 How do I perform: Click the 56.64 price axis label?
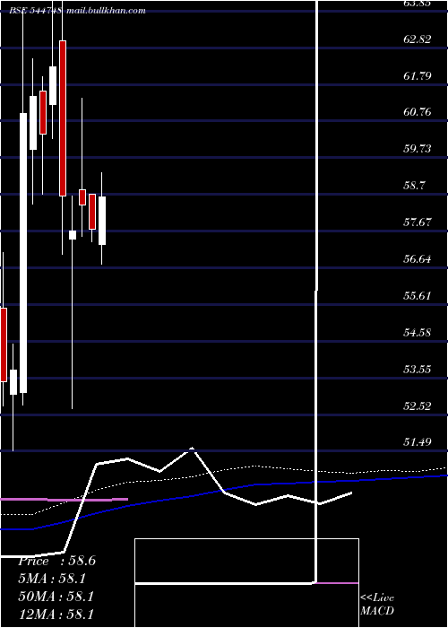pos(418,259)
